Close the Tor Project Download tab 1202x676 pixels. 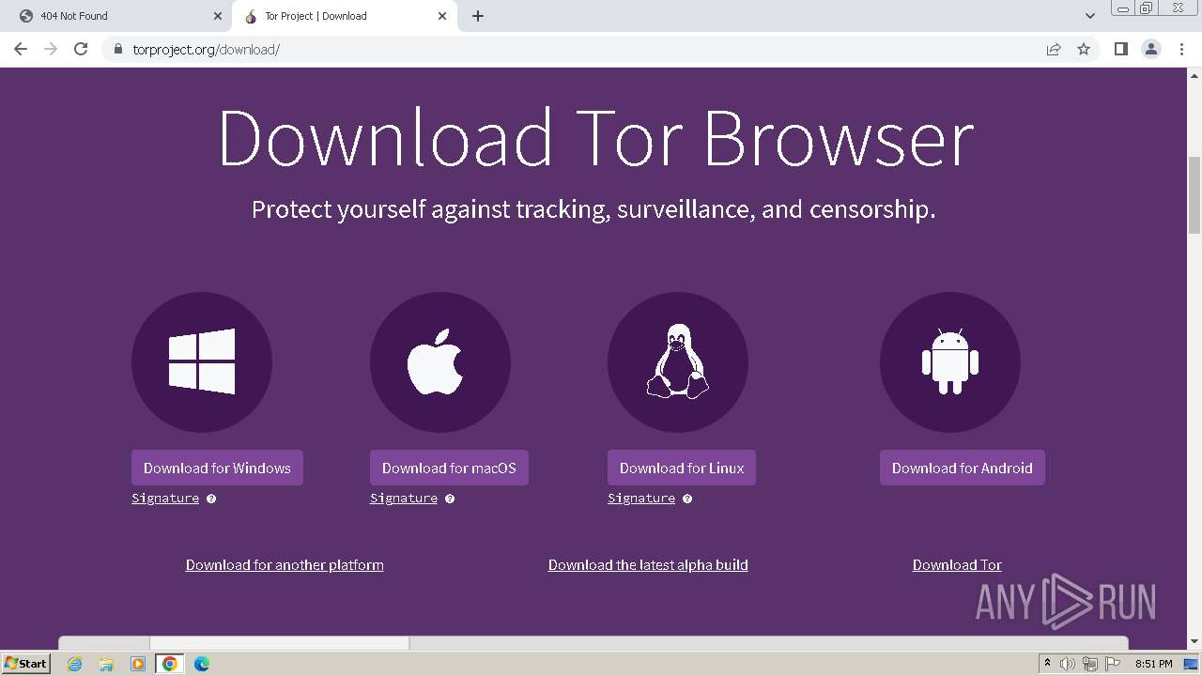442,16
